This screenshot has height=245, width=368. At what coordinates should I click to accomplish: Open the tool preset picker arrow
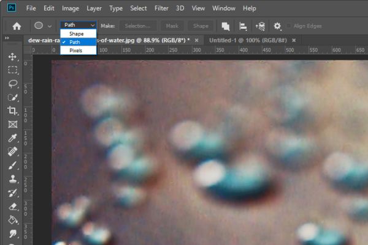point(50,26)
